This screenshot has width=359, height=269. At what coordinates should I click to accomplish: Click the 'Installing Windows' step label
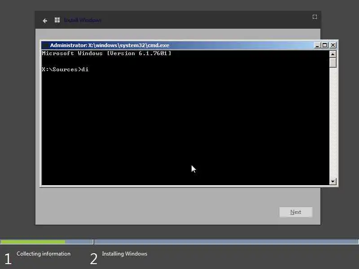(x=125, y=254)
